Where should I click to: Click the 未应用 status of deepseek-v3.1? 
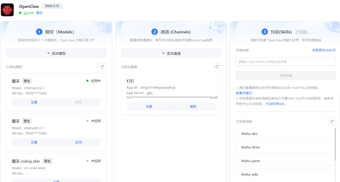pyautogui.click(x=96, y=121)
